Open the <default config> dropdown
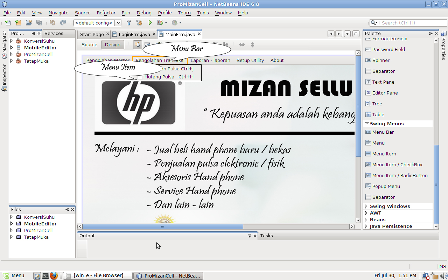The height and width of the screenshot is (280, 448). pyautogui.click(x=118, y=22)
